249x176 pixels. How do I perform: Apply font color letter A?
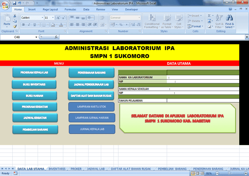pos(61,25)
